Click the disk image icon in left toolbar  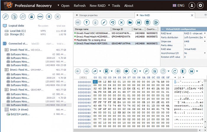(x=23, y=17)
